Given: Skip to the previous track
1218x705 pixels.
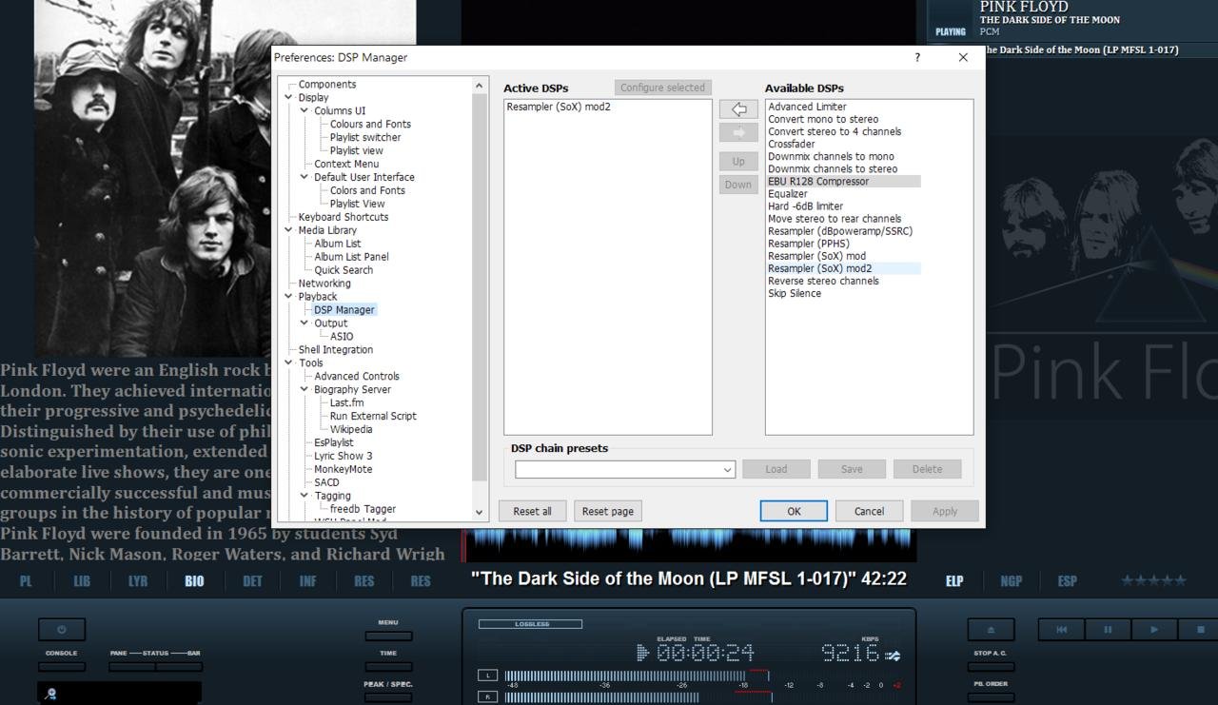Looking at the screenshot, I should point(1061,629).
